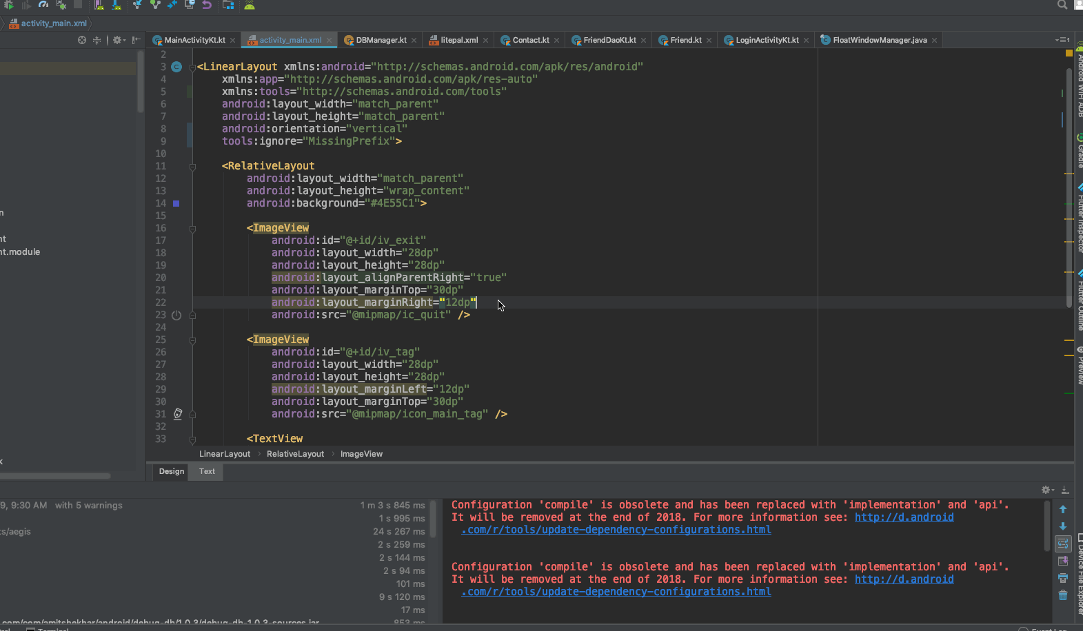Hide the project panel with the hide icon
This screenshot has height=631, width=1083.
point(136,40)
